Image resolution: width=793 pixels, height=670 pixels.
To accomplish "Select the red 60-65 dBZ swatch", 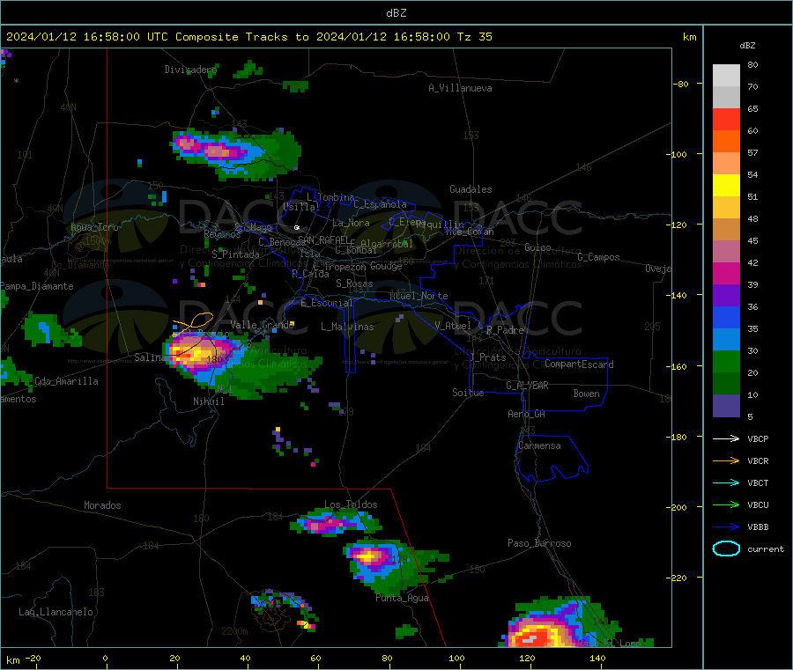I will (x=726, y=119).
